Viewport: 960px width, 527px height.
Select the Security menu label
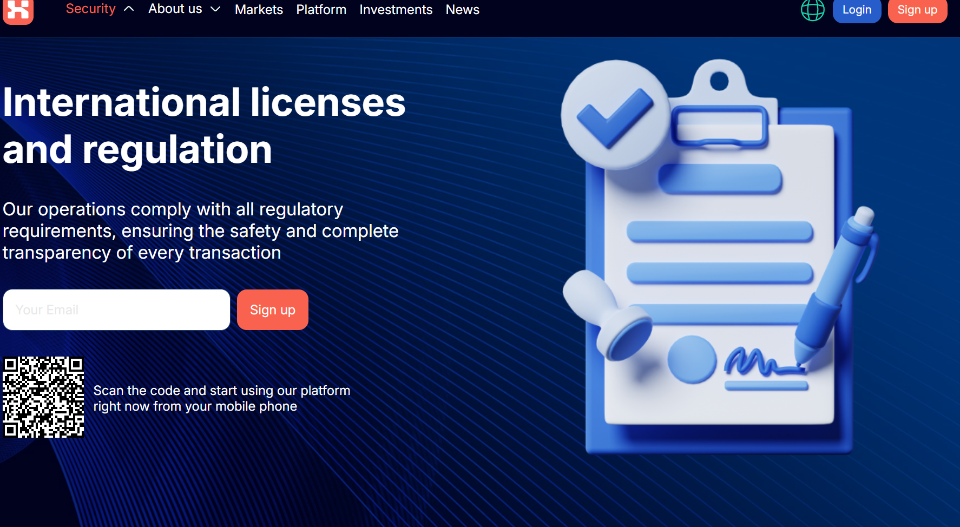click(x=90, y=9)
